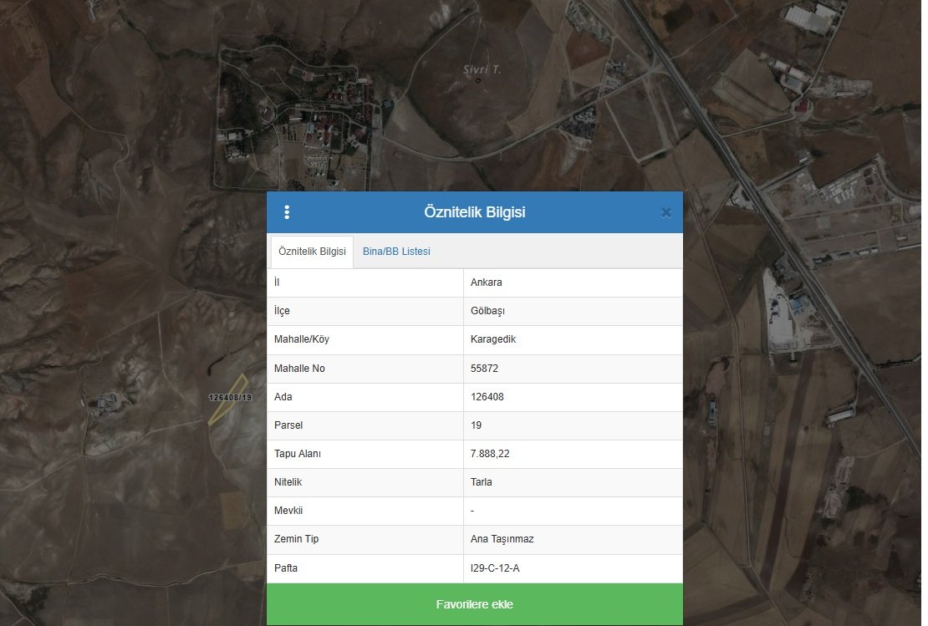Click the Zemin Tip value Ana Taşınmaz
This screenshot has width=928, height=626.
pyautogui.click(x=502, y=539)
